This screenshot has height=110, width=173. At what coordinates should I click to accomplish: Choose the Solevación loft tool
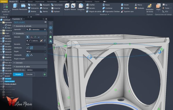(33, 8)
